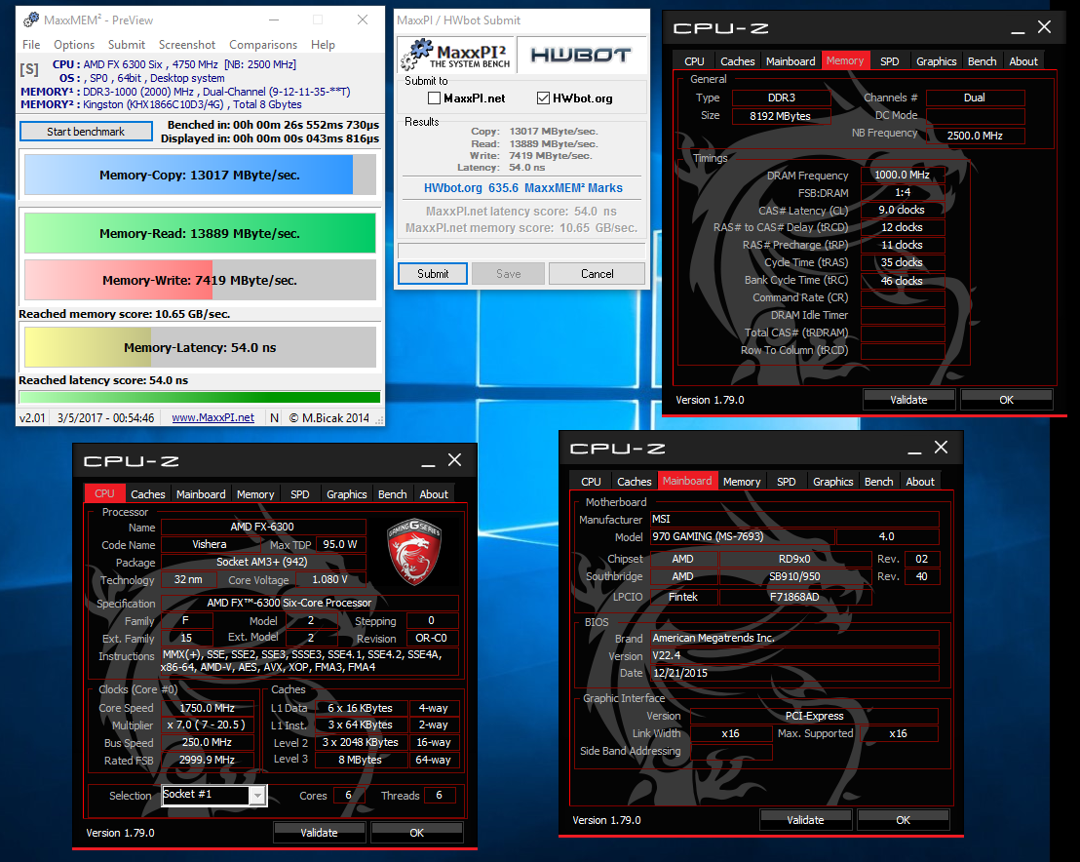Open the Submit menu in MaxxMEM
Viewport: 1080px width, 862px height.
[x=127, y=45]
